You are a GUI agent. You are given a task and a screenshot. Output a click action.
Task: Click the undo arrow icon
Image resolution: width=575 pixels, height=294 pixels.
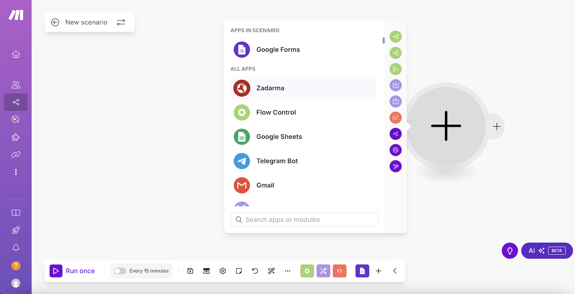(255, 271)
